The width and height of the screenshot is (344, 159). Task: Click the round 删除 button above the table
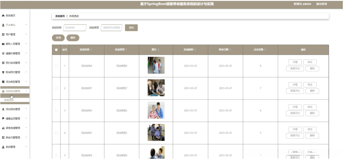73,38
